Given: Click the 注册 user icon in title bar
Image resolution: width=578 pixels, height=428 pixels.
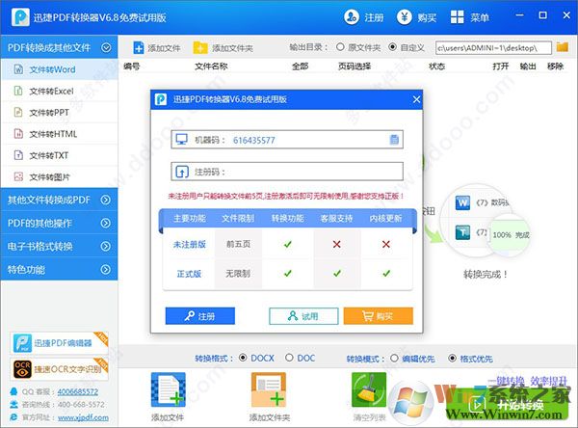Looking at the screenshot, I should [352, 17].
